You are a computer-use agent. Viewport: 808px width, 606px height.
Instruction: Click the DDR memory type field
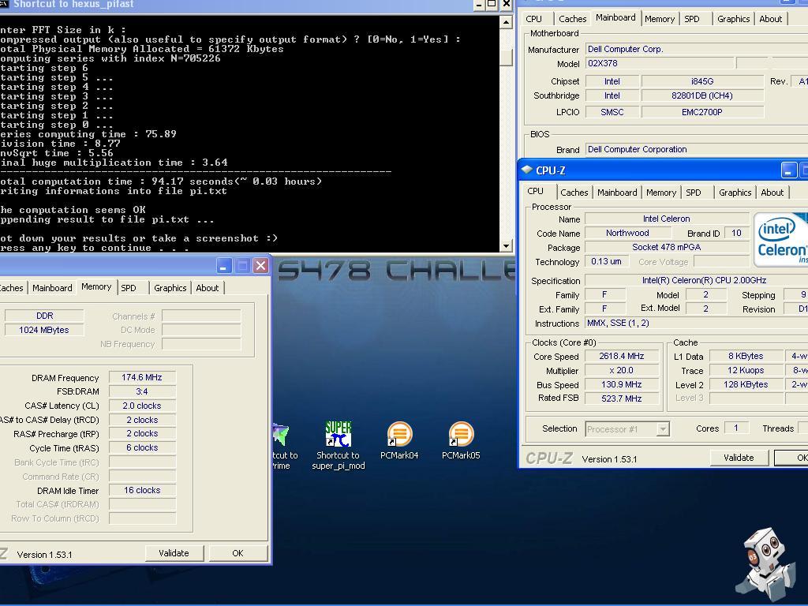(x=44, y=316)
